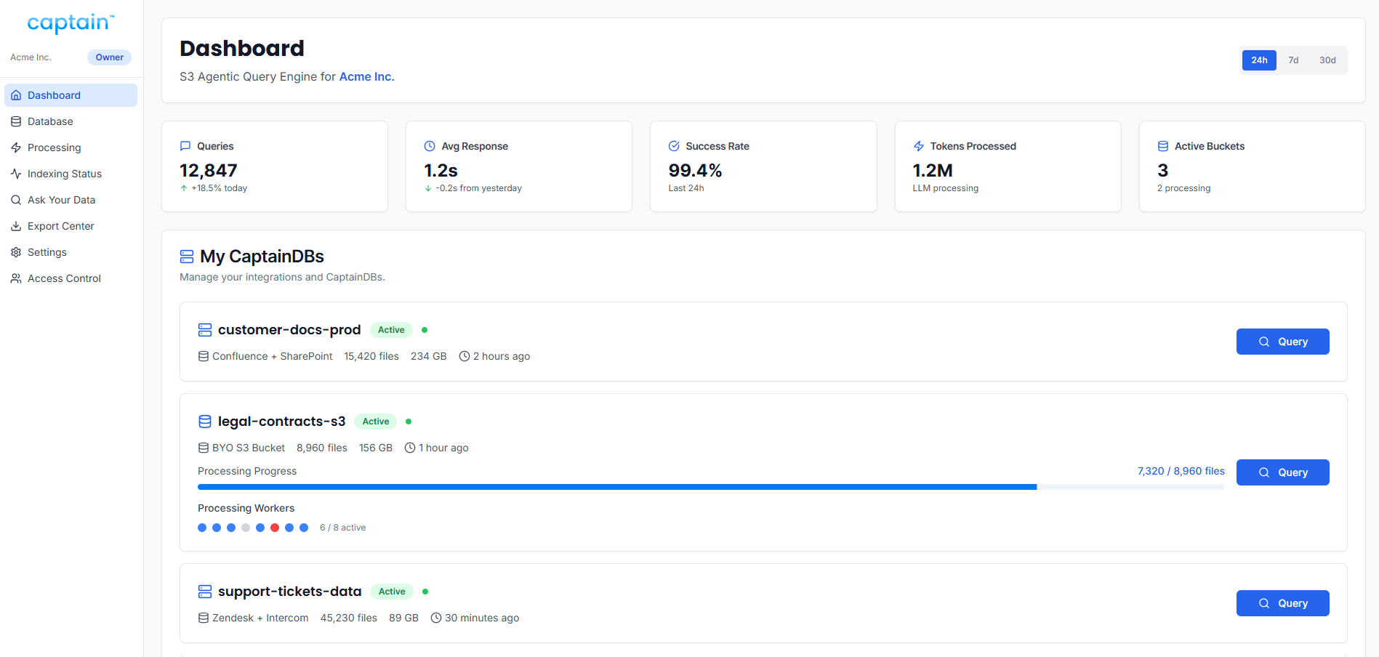
Task: Click the Export Center download icon
Action: click(x=16, y=226)
